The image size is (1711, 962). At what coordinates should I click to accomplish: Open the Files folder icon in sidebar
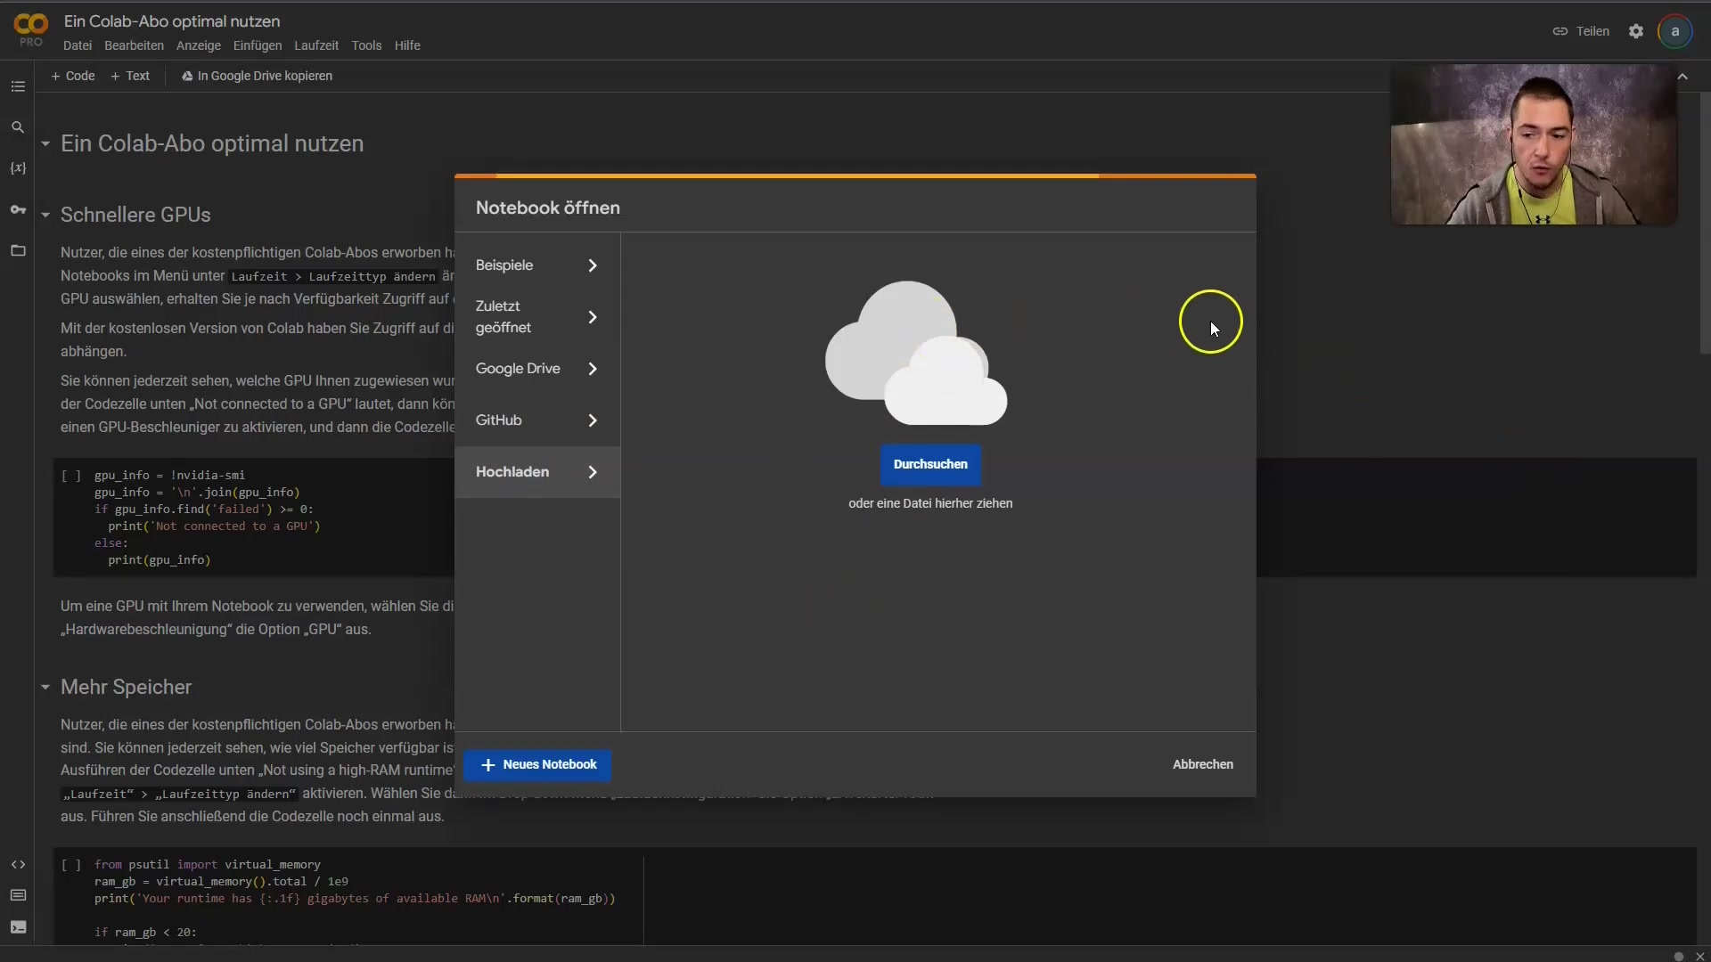(x=18, y=250)
